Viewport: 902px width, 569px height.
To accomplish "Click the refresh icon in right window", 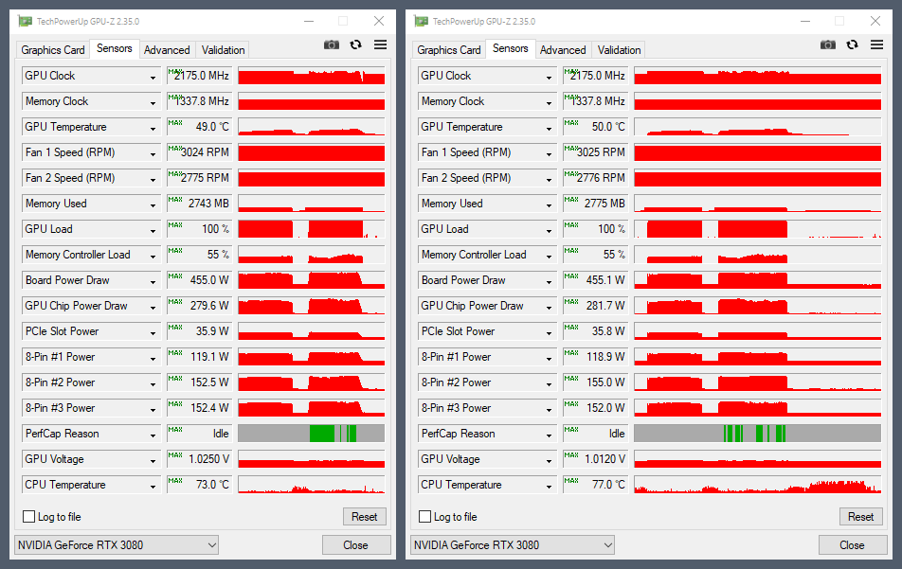I will (852, 44).
